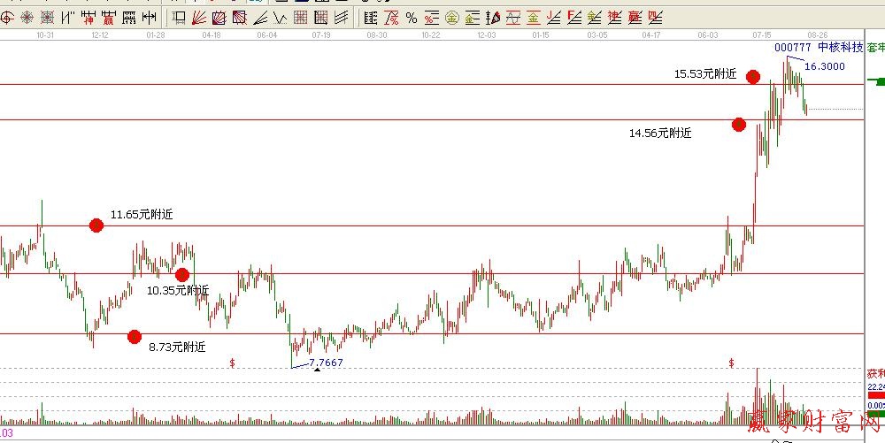Click the red dot near 8.73元附近 label
Screen dimensions: 885x443
135,336
